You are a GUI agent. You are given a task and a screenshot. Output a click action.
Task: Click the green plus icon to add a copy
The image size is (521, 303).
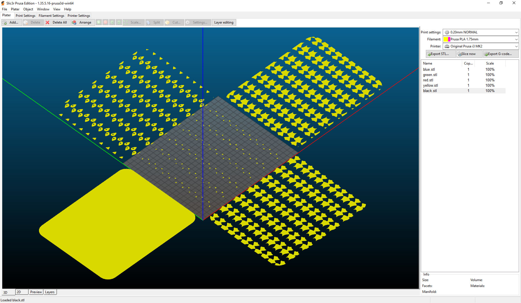(x=98, y=22)
